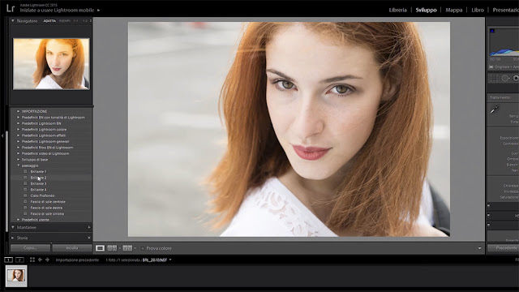Apply Fascio di sole sinistra preset

click(47, 213)
